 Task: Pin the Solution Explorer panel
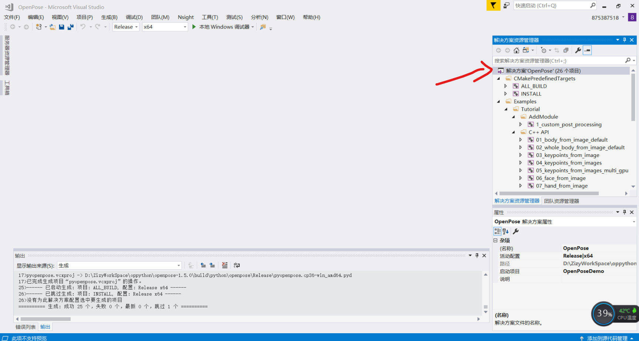pyautogui.click(x=624, y=40)
